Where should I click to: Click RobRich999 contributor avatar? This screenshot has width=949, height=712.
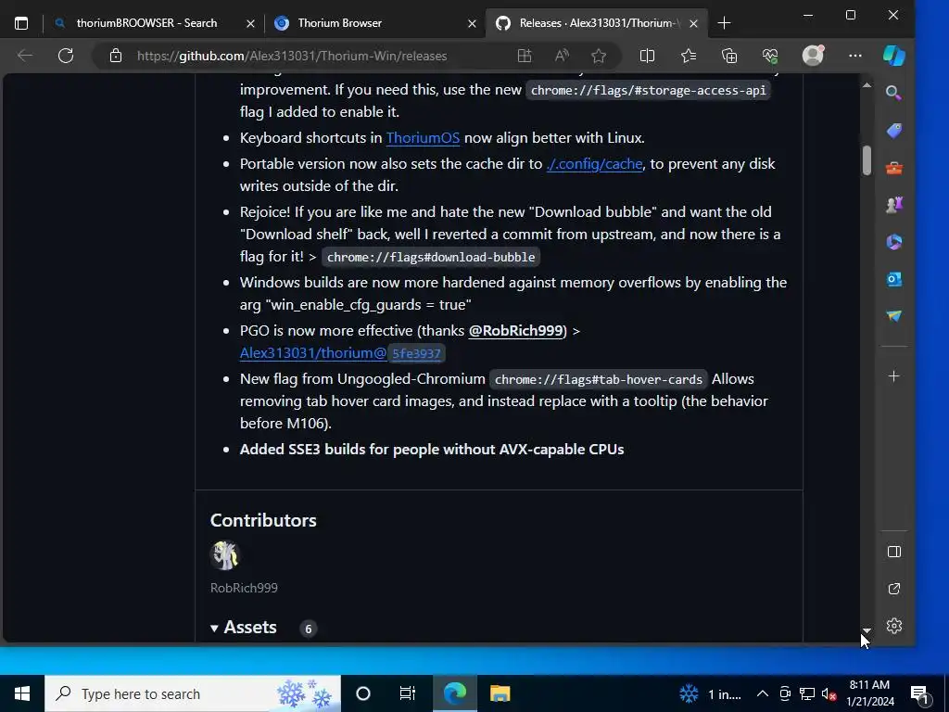(x=225, y=555)
